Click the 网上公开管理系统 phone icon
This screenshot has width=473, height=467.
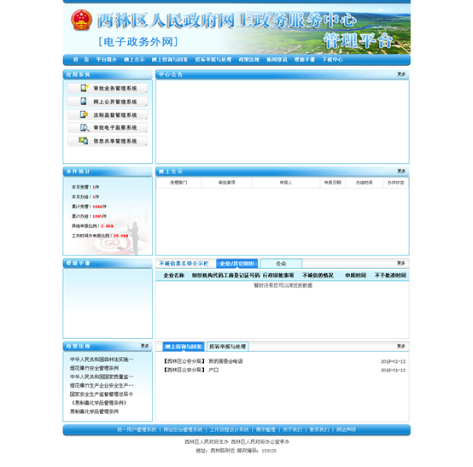(84, 102)
